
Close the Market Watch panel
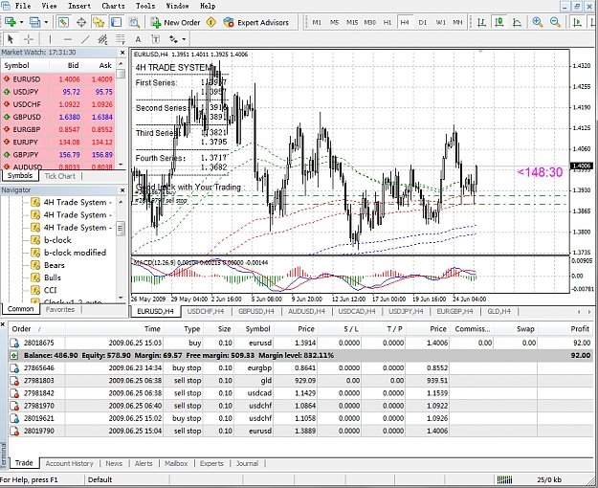point(122,53)
